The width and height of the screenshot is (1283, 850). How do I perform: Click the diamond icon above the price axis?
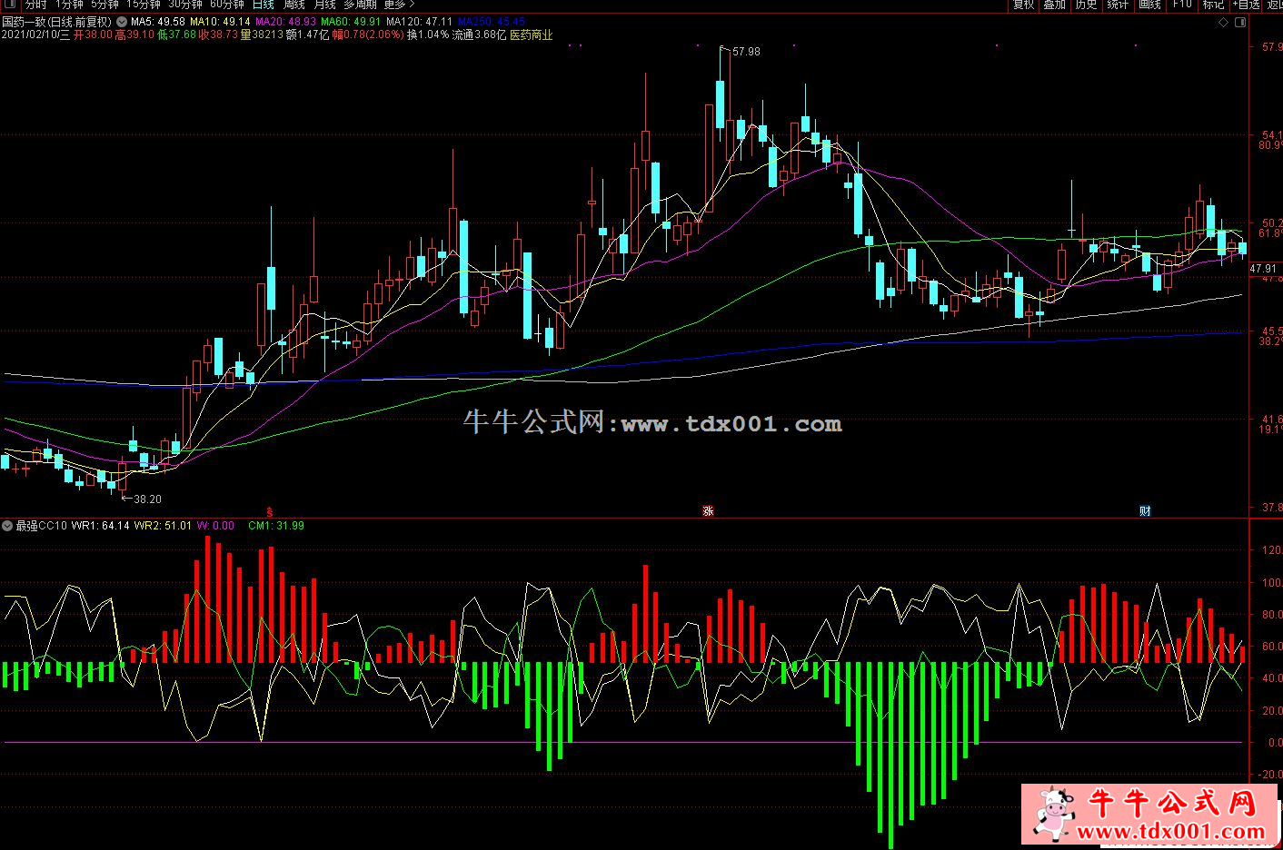(x=1223, y=23)
